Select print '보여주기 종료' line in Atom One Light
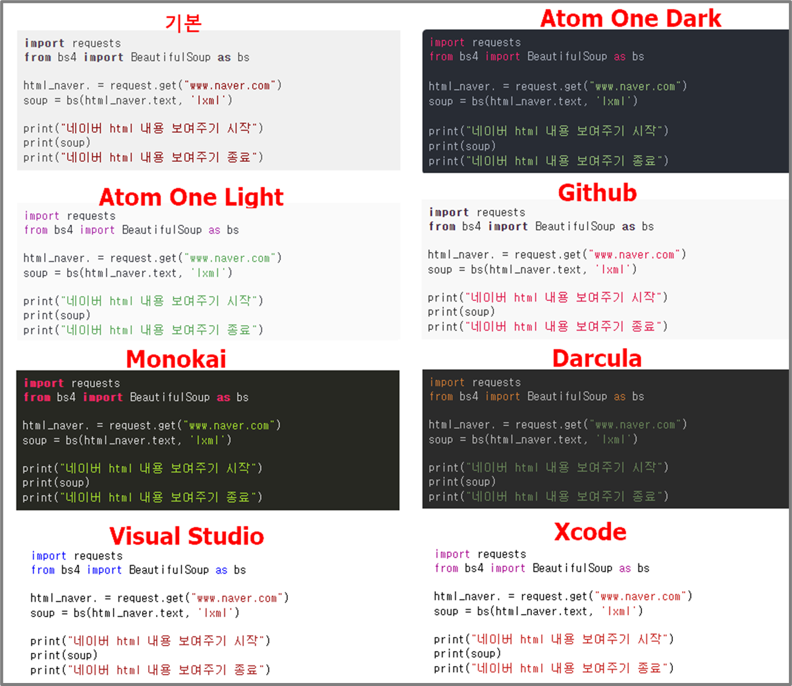 [x=143, y=330]
